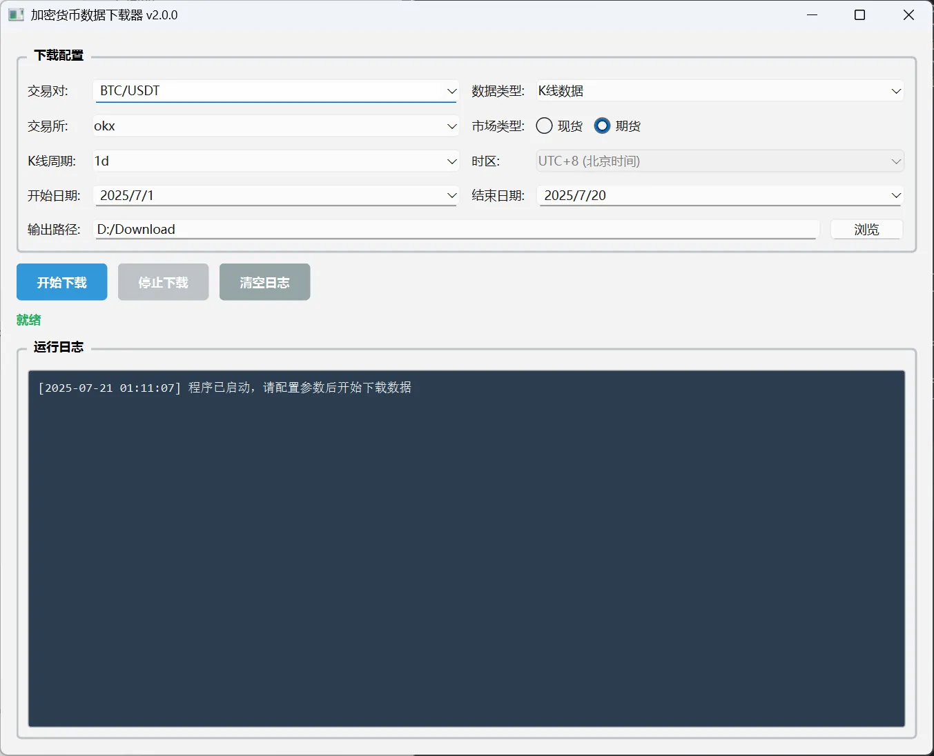Select the 现货 spot market radio button
This screenshot has width=934, height=756.
pyautogui.click(x=545, y=126)
